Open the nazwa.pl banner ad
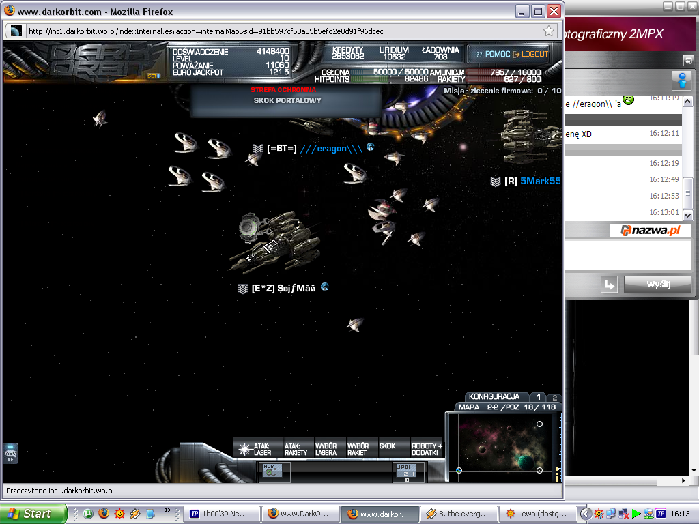The height and width of the screenshot is (524, 699). coord(651,231)
